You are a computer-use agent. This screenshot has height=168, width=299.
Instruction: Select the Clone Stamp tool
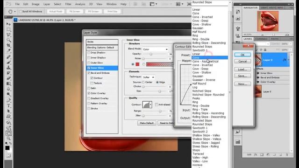[8, 68]
